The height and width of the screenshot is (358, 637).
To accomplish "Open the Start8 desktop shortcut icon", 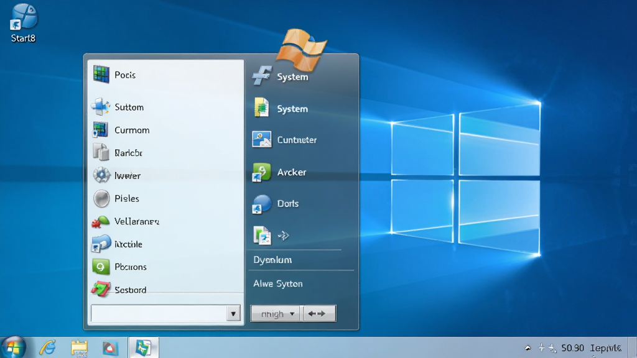I will (24, 17).
